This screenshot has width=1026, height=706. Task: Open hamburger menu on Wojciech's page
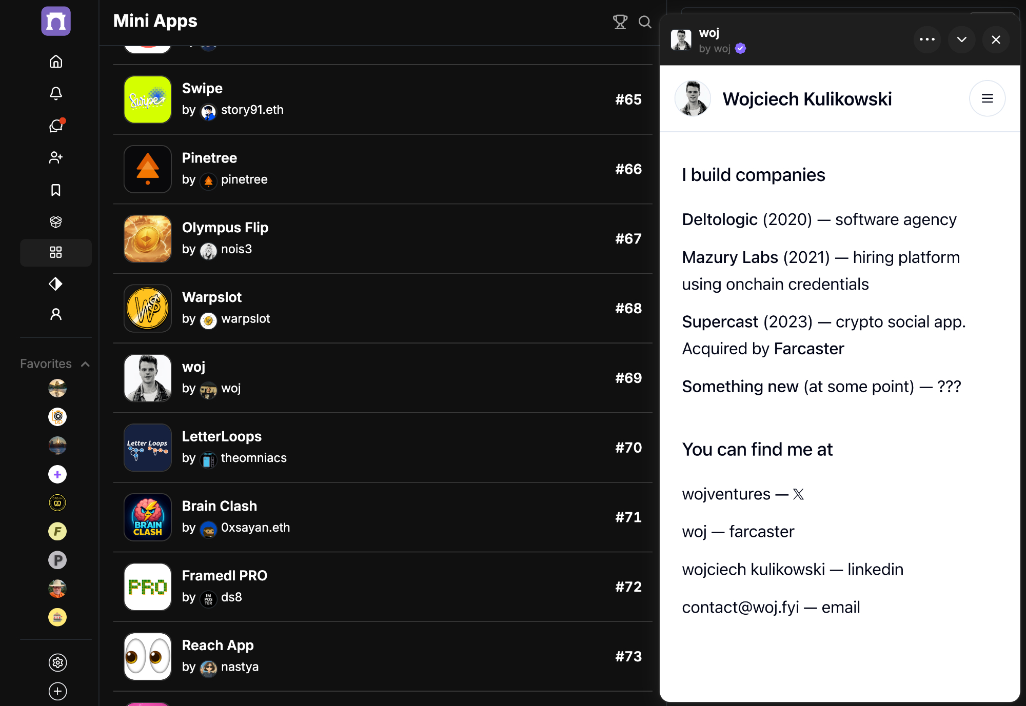coord(987,98)
